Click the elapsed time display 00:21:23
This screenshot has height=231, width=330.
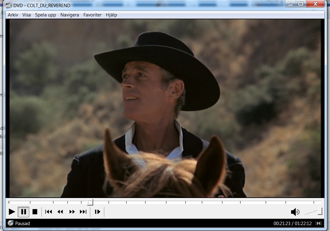pos(282,224)
